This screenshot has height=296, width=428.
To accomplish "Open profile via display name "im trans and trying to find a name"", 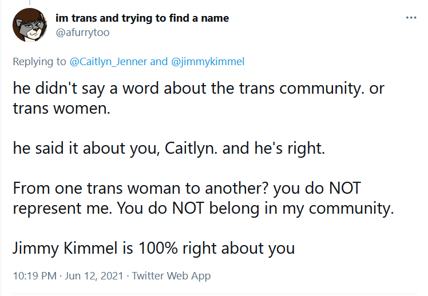I will click(x=142, y=18).
